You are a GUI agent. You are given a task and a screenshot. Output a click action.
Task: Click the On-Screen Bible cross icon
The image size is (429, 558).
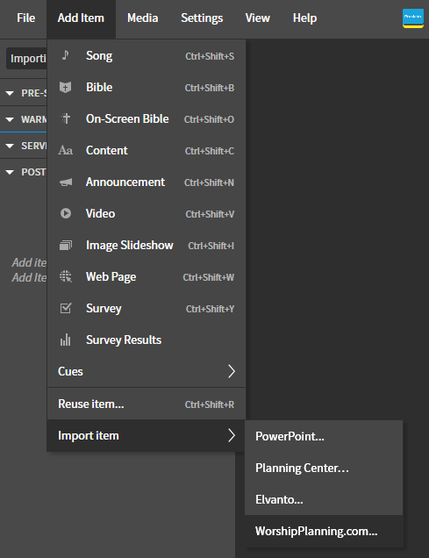(x=66, y=118)
